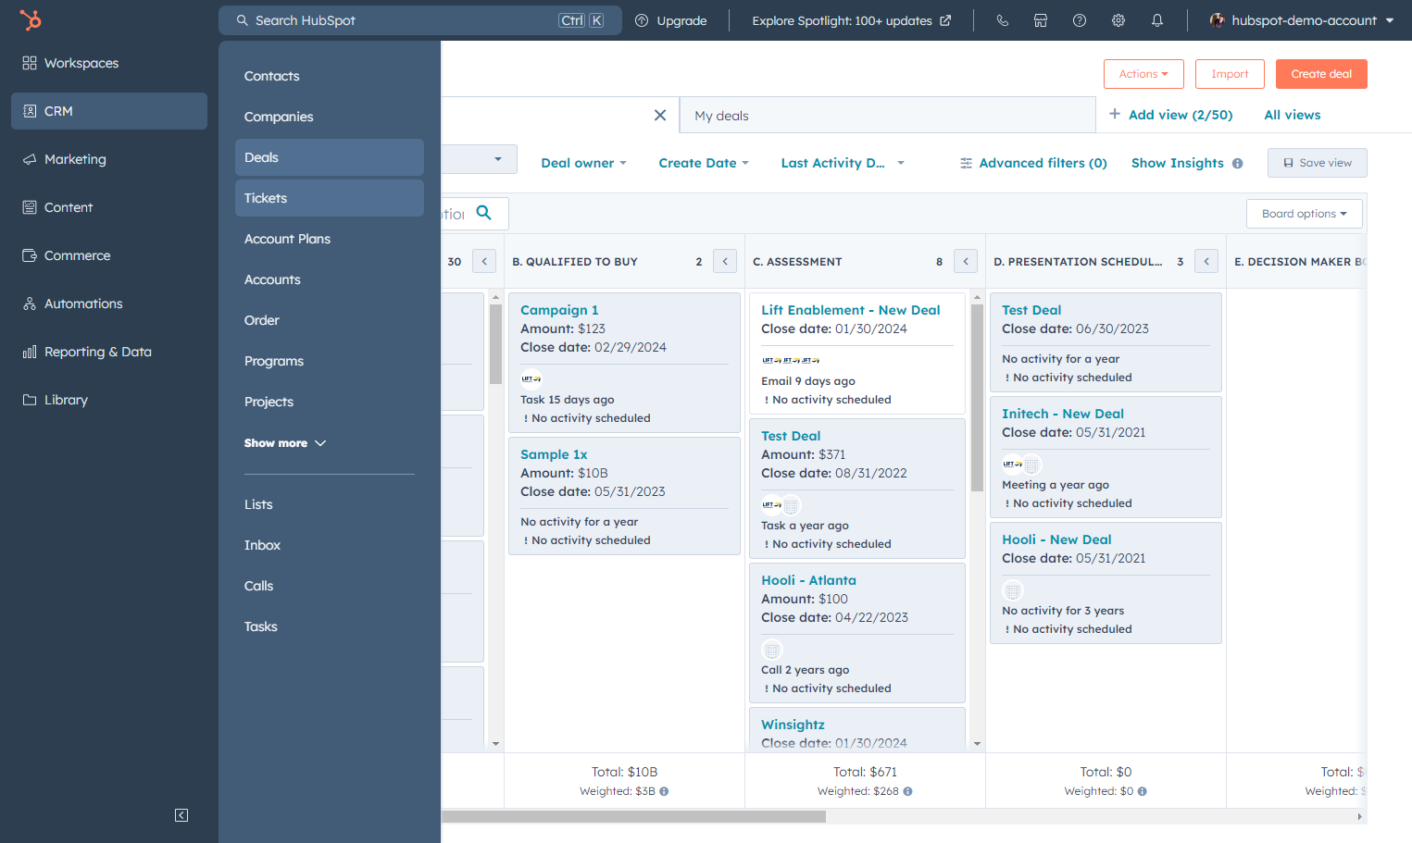Select Account Plans in the CRM submenu

click(330, 239)
